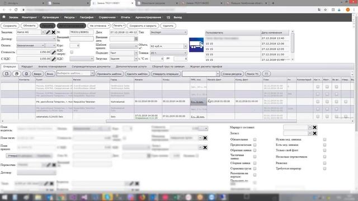Open Windows Start button on taskbar
This screenshot has height=201, width=358.
(4, 197)
